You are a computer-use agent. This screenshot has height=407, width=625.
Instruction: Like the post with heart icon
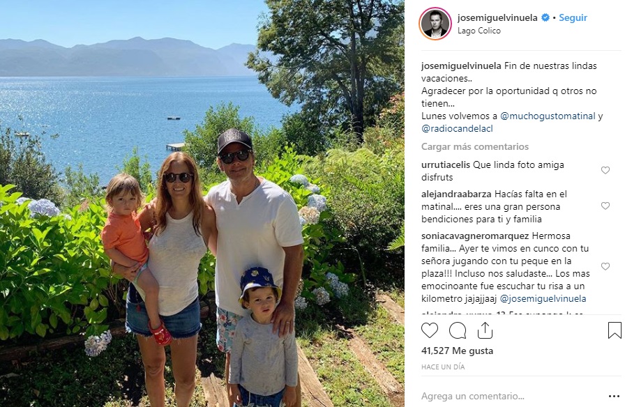(429, 330)
